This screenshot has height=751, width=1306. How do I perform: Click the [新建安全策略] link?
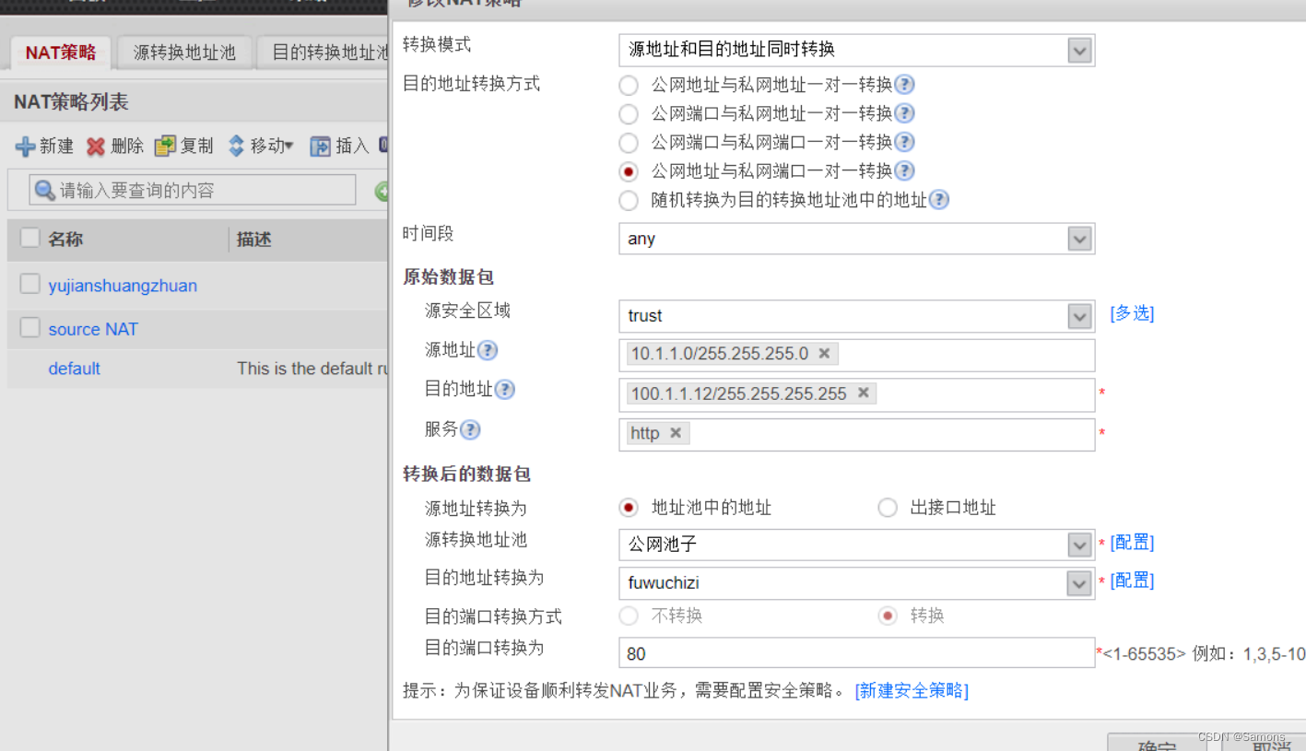coord(912,690)
